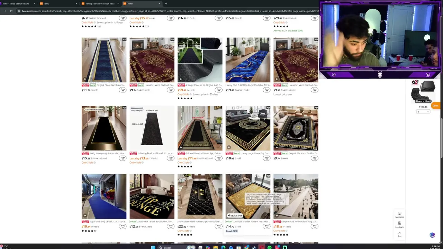
Task: Open Royal blue long carpet title link
Action: (107, 221)
